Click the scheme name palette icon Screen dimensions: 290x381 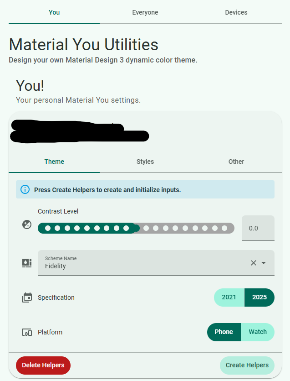click(27, 262)
